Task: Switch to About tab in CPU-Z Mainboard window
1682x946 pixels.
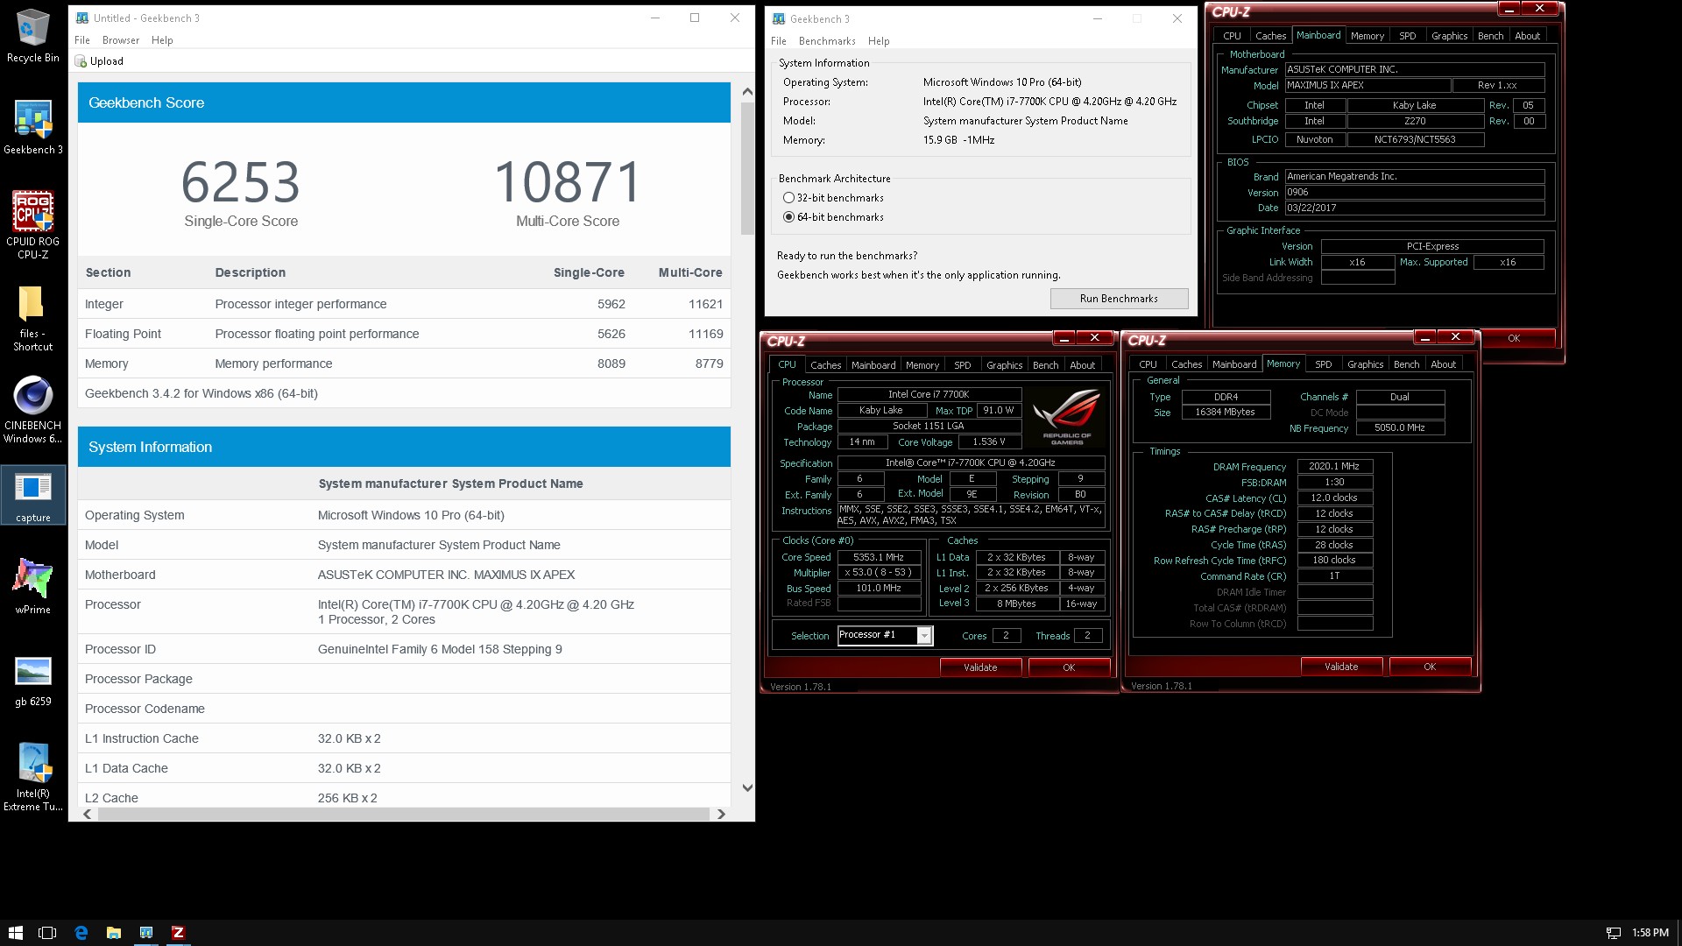Action: pos(1527,36)
